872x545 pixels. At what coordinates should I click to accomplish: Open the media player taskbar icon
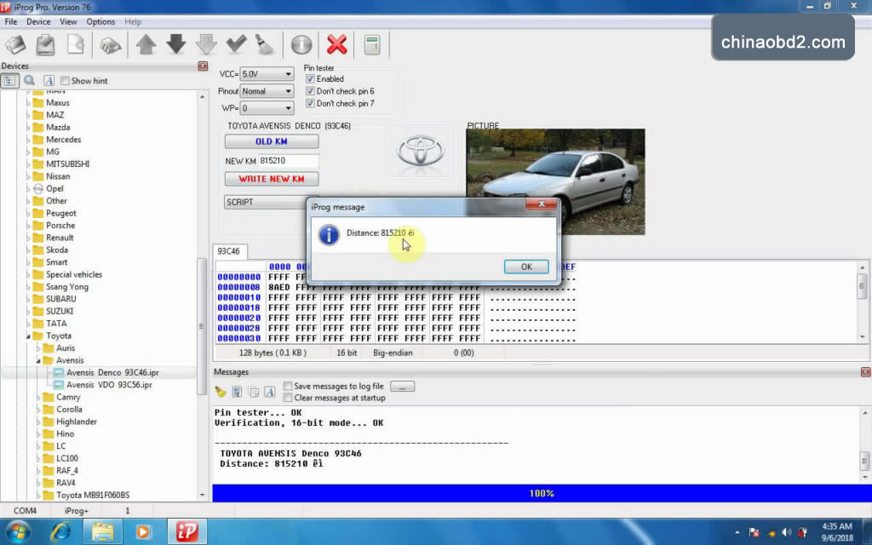click(142, 531)
